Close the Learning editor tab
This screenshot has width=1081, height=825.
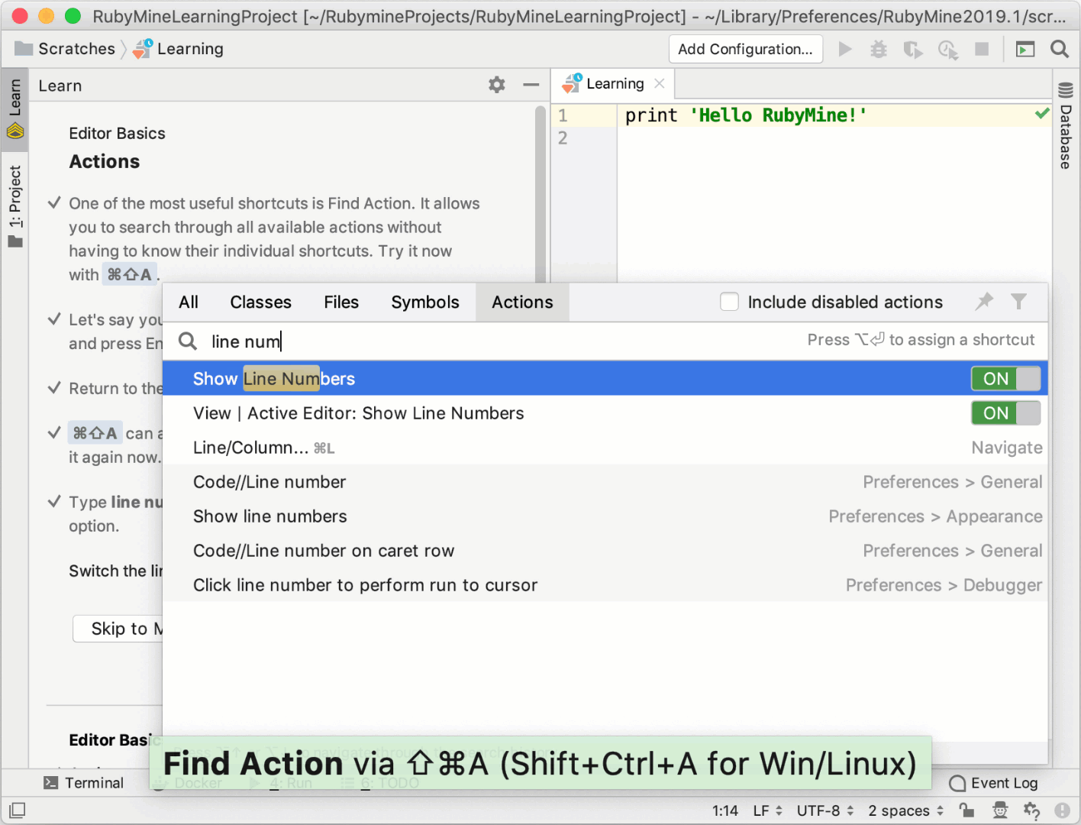[660, 83]
